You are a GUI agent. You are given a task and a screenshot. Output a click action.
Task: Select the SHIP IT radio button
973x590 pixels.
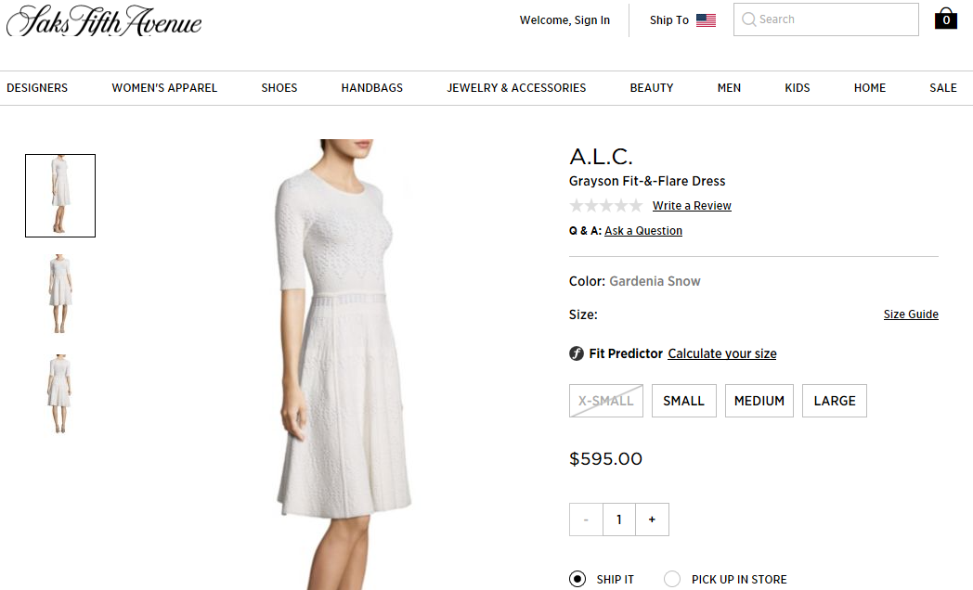577,579
